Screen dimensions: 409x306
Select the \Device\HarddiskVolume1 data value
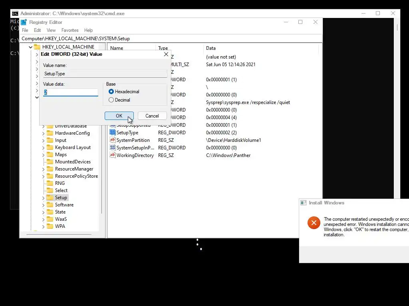[x=233, y=140]
